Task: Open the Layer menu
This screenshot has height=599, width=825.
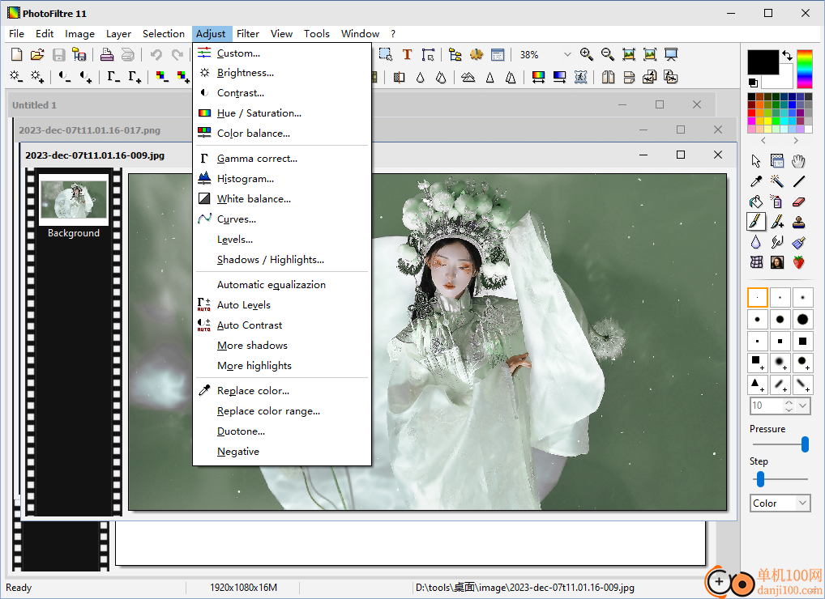Action: (x=118, y=34)
